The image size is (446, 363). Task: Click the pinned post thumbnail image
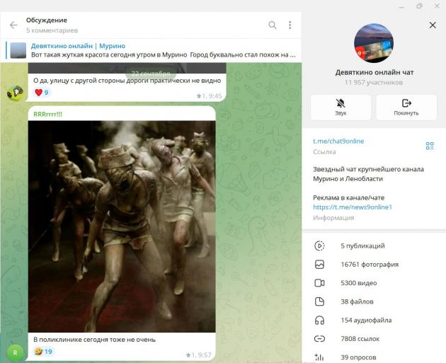click(18, 50)
